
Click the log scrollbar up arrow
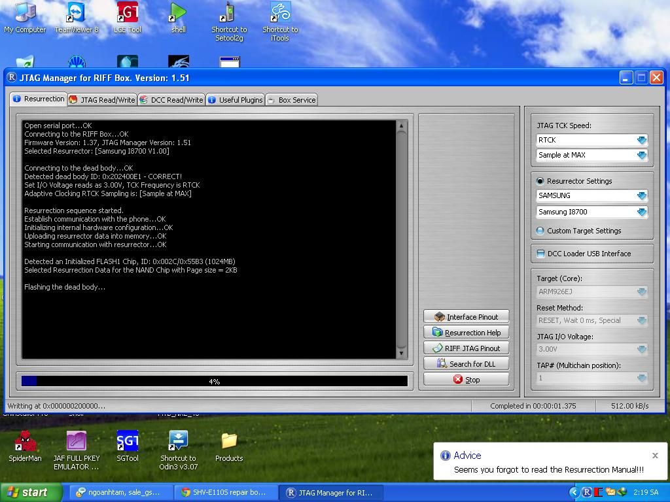click(x=401, y=126)
